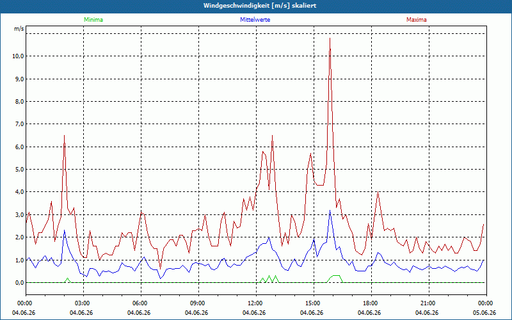Click the 09:00 time axis label
The height and width of the screenshot is (320, 512).
click(x=198, y=303)
